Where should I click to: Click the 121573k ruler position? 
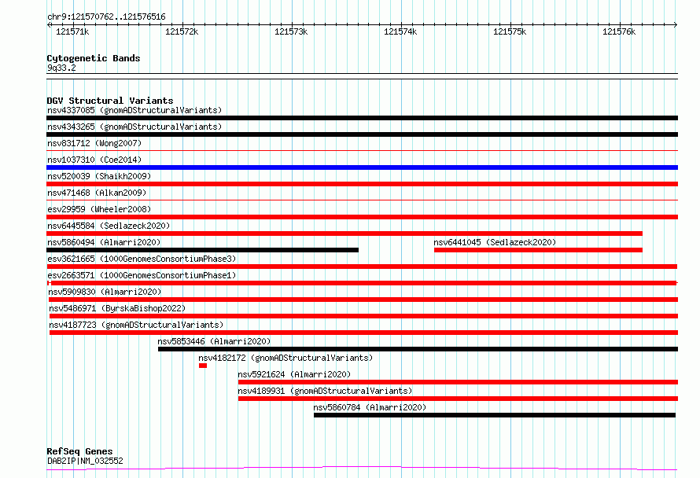point(291,31)
